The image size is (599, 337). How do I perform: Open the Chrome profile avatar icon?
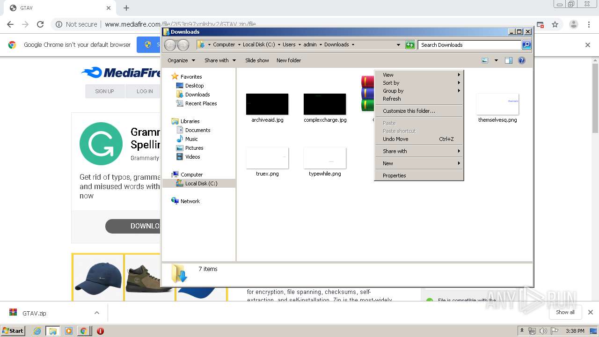coord(573,24)
